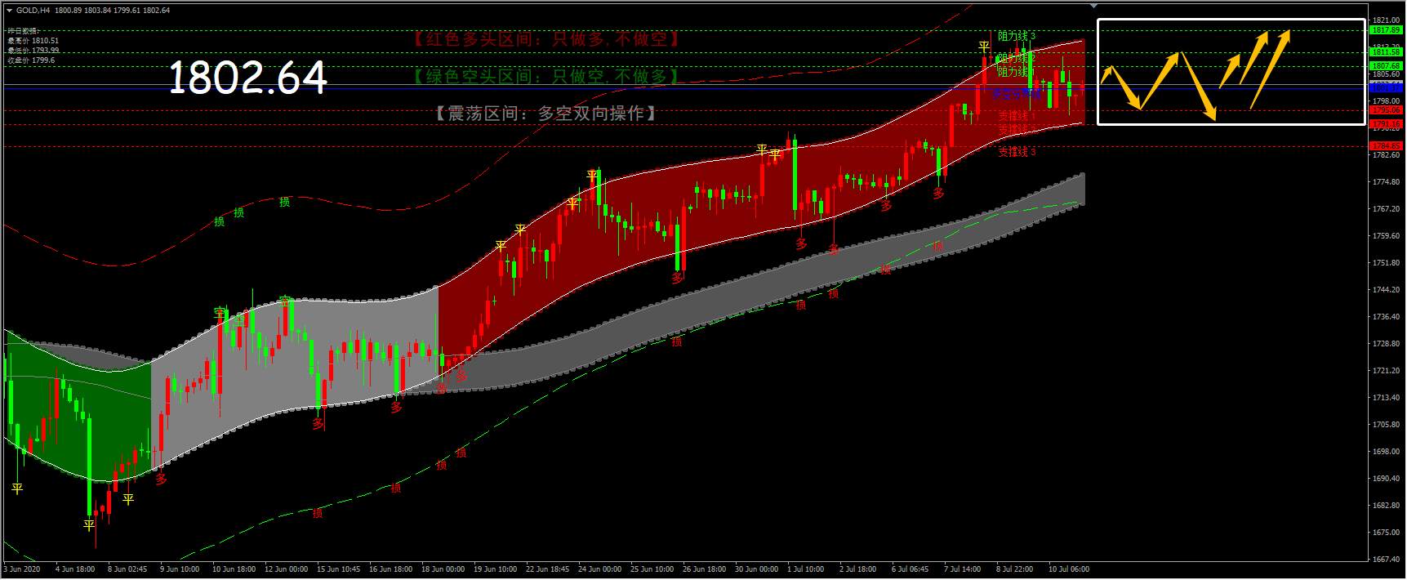The width and height of the screenshot is (1407, 580).
Task: Click the green 1817.89 price tag
Action: pos(1387,30)
